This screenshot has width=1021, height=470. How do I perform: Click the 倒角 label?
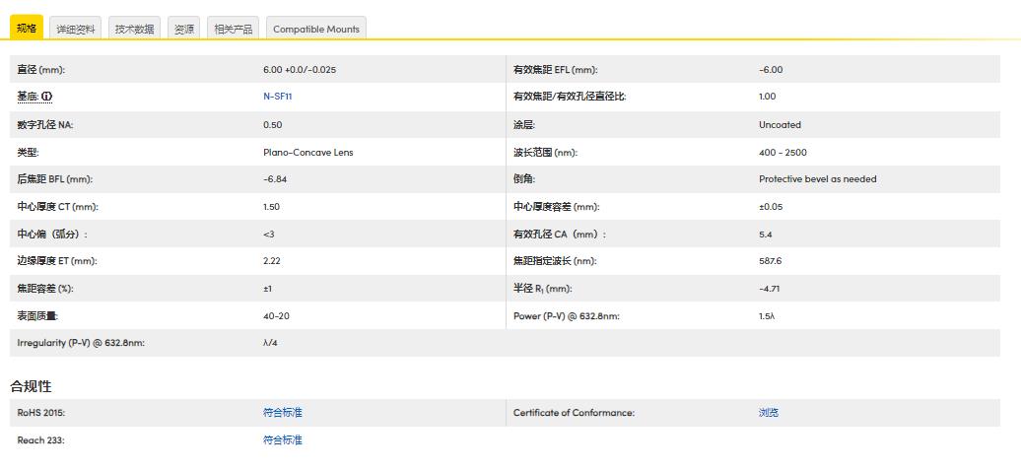pyautogui.click(x=524, y=179)
